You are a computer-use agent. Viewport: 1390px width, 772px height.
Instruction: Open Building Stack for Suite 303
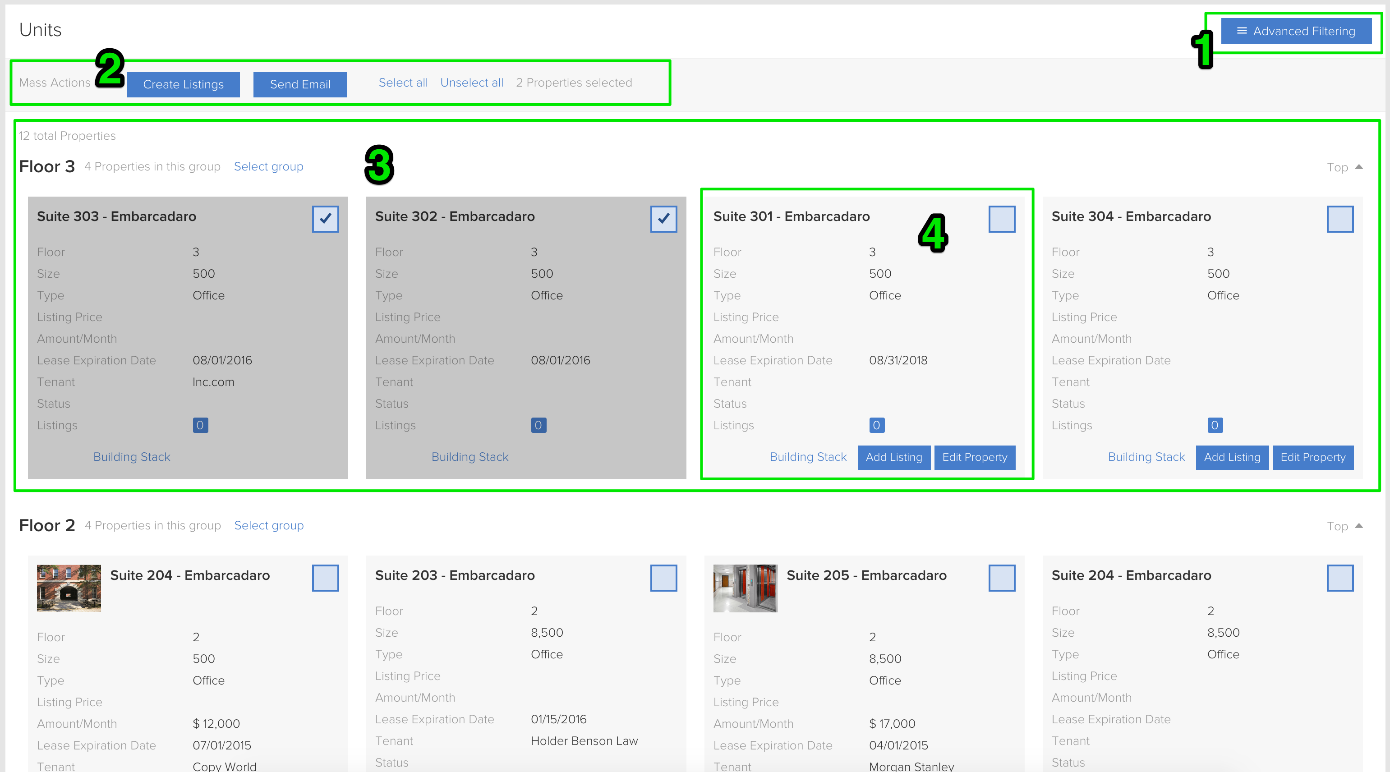(x=131, y=456)
